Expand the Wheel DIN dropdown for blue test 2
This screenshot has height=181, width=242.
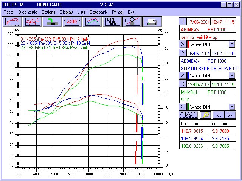tap(232, 75)
